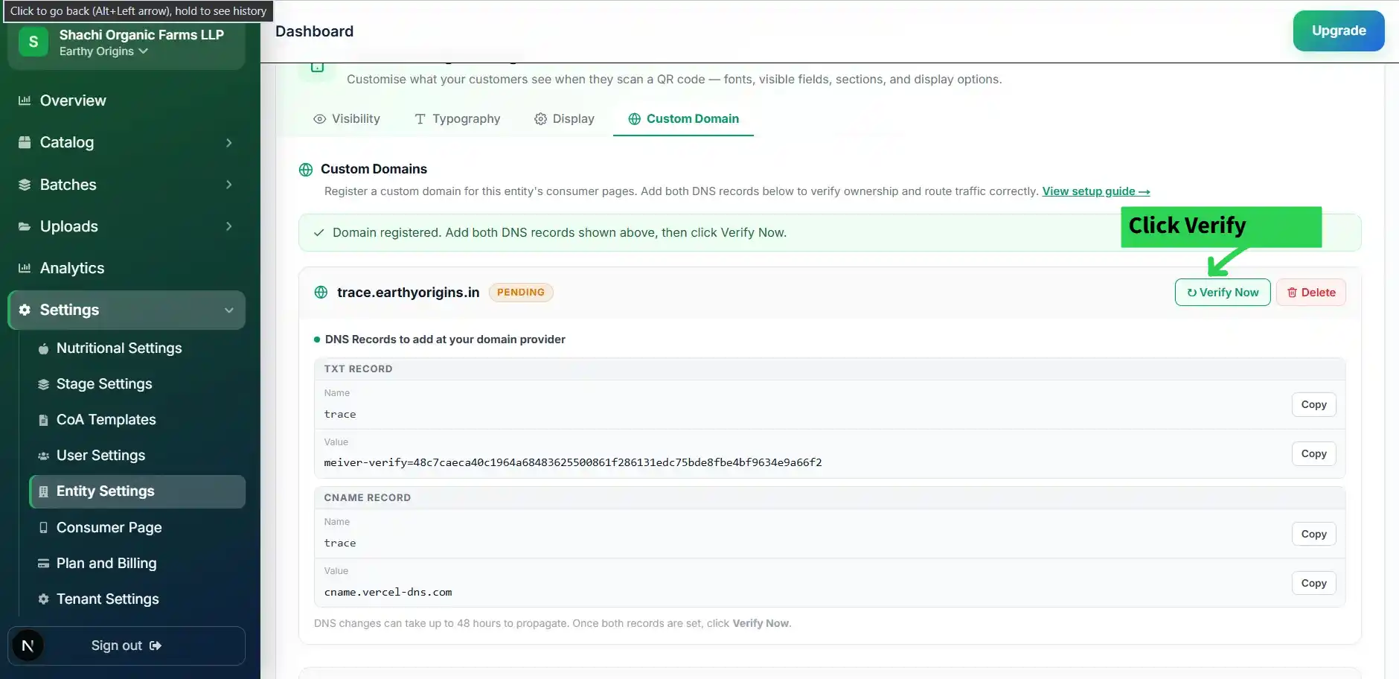Open the View setup guide link
The width and height of the screenshot is (1399, 679).
tap(1095, 191)
